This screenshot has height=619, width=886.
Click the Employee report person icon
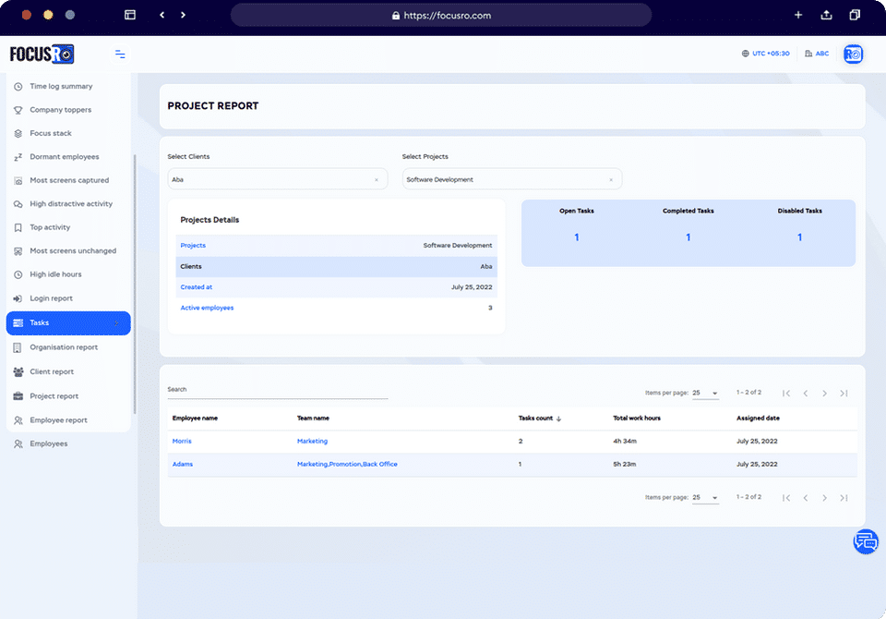18,420
